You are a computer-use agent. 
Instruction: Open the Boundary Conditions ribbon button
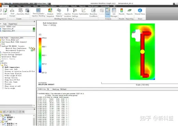coord(93,12)
